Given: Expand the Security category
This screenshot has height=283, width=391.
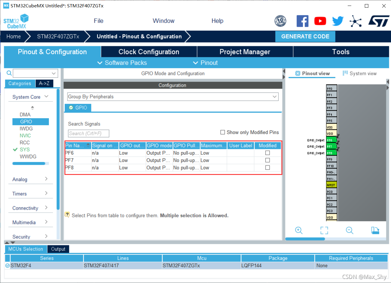Looking at the screenshot, I should (x=30, y=236).
